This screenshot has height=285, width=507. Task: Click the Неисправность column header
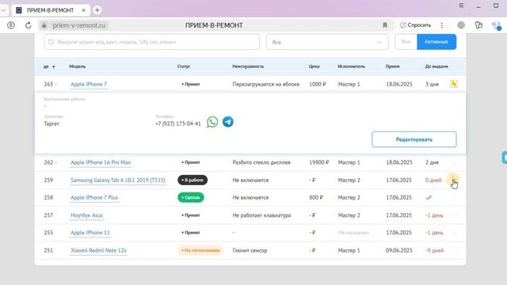click(248, 66)
